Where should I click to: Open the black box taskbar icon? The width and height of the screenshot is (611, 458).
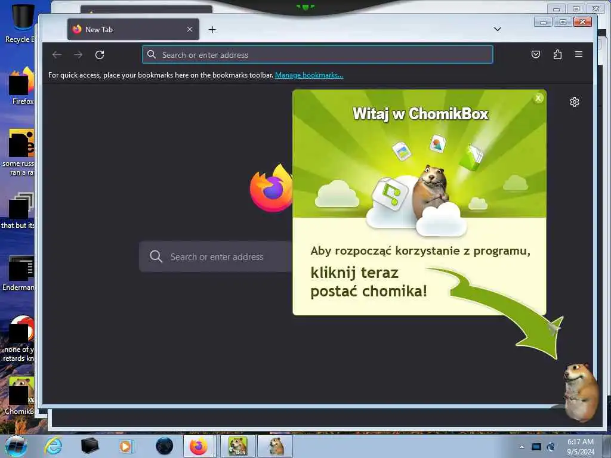click(x=90, y=446)
